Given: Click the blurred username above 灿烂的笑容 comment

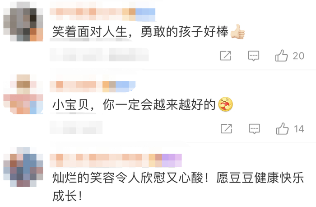Looking at the screenshot, I should (116, 160).
